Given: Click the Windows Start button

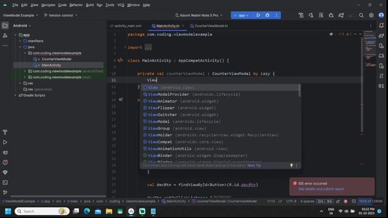Looking at the screenshot, I should pyautogui.click(x=8, y=211).
